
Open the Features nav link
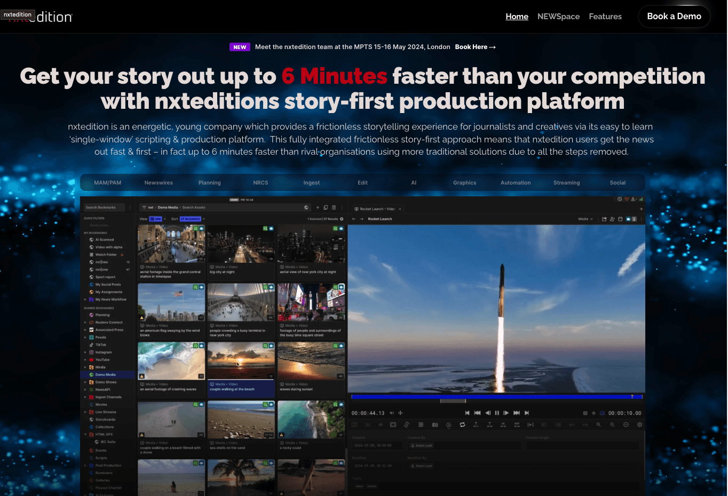point(605,17)
